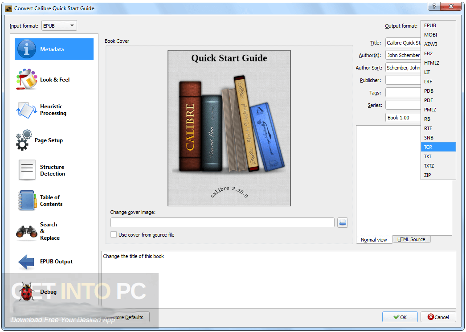466x332 pixels.
Task: Expand the Input format EPUB dropdown
Action: tap(59, 25)
